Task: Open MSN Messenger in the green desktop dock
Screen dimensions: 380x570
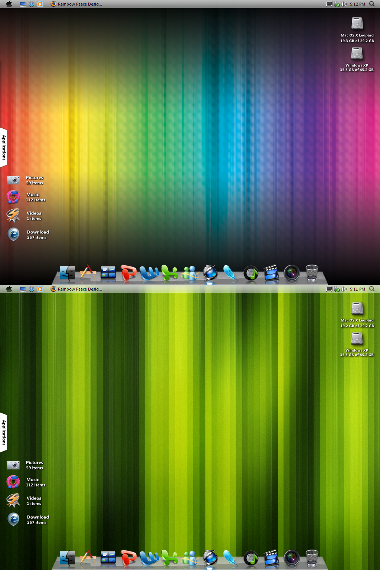Action: (190, 558)
